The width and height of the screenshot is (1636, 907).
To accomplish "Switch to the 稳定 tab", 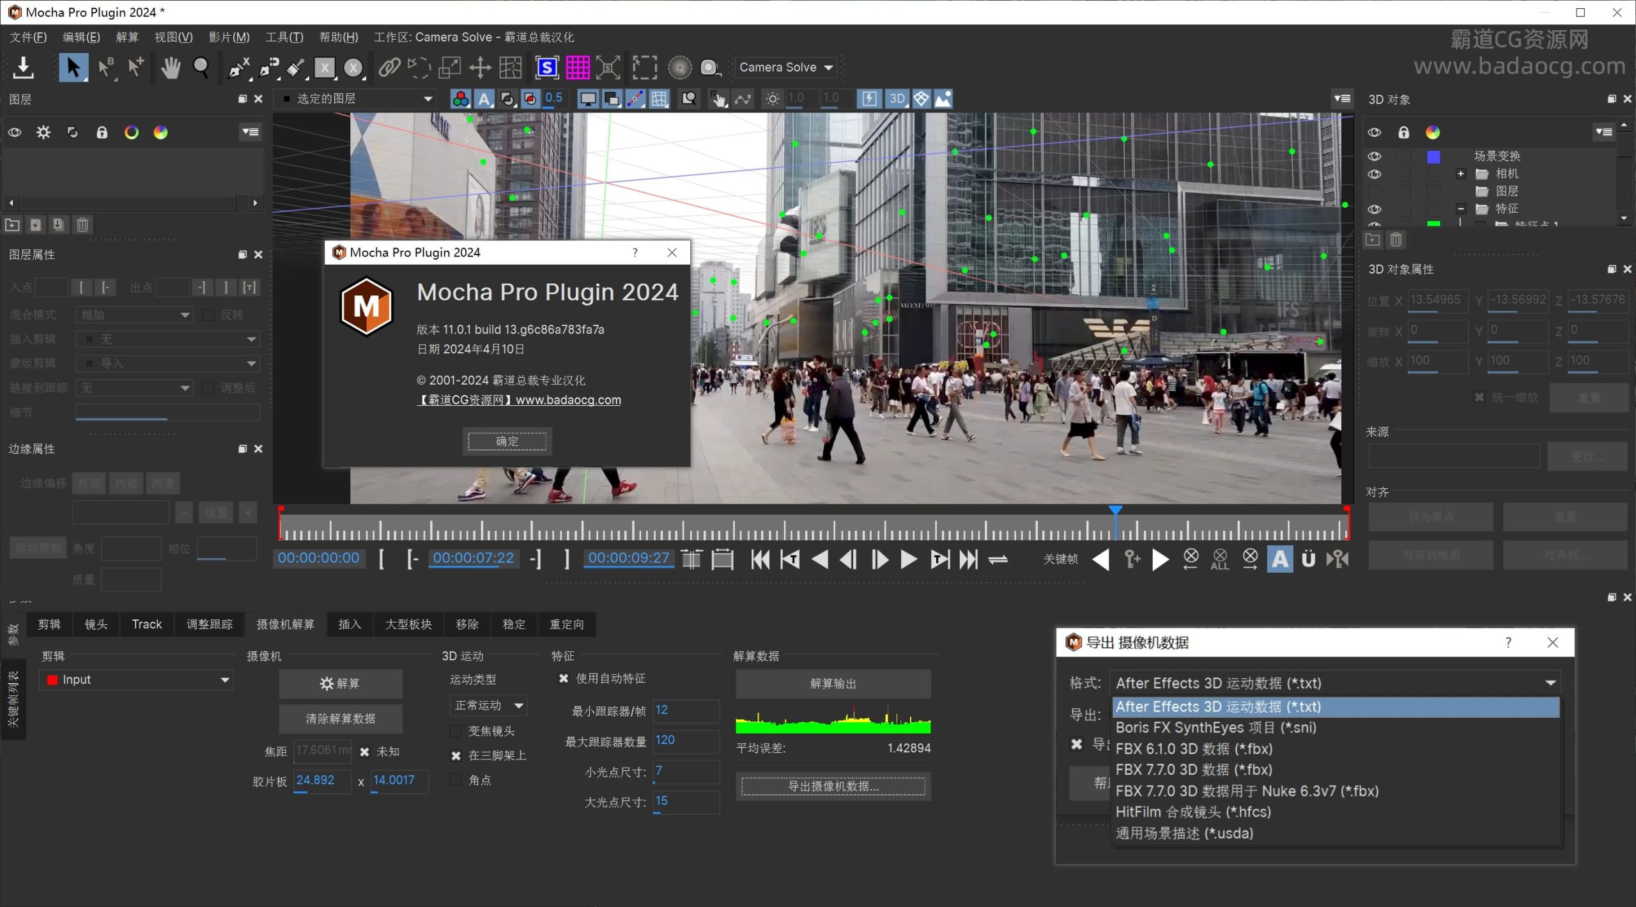I will pyautogui.click(x=514, y=624).
